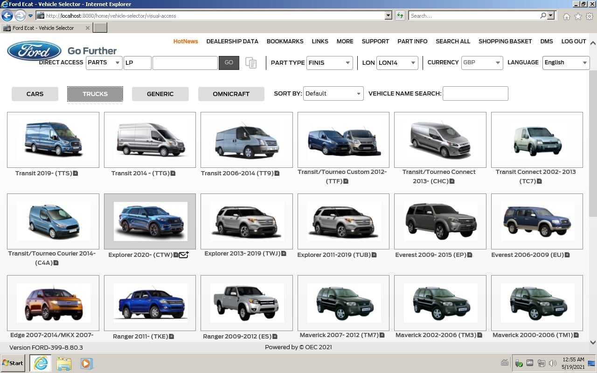This screenshot has width=597, height=373.
Task: Open note icon beside Transit 2014 - (TTG)
Action: (x=173, y=173)
